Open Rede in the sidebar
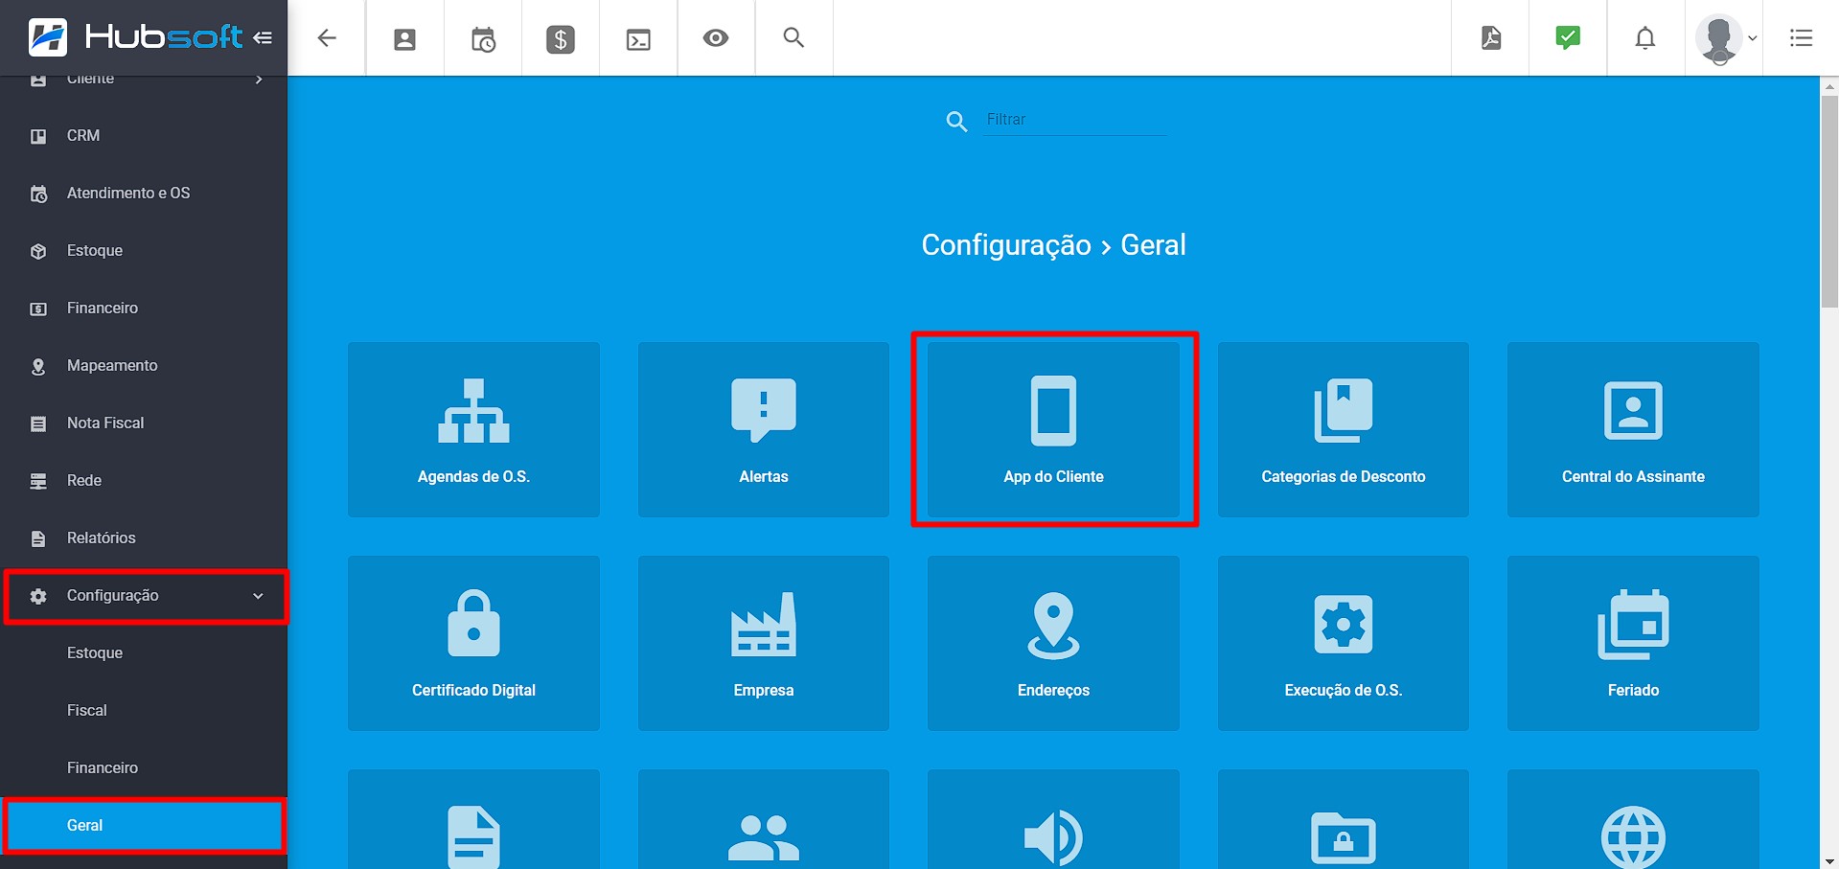 pos(144,481)
